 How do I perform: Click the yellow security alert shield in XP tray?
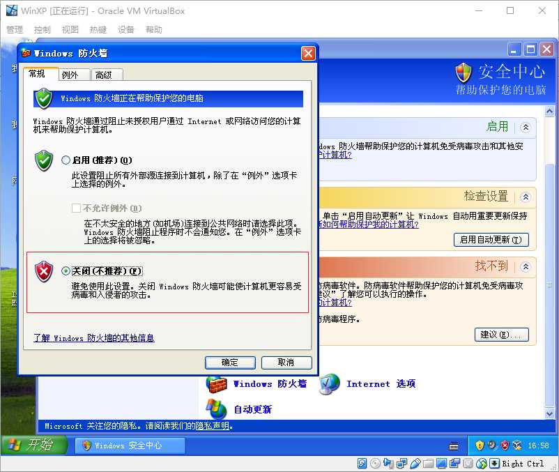[x=480, y=445]
